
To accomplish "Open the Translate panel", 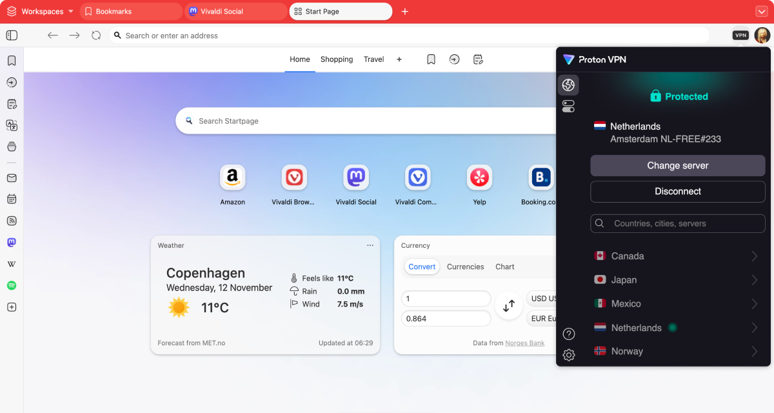I will (x=12, y=125).
